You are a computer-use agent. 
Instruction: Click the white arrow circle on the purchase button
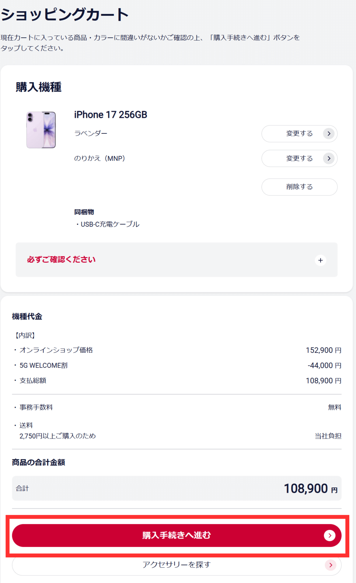pyautogui.click(x=330, y=535)
